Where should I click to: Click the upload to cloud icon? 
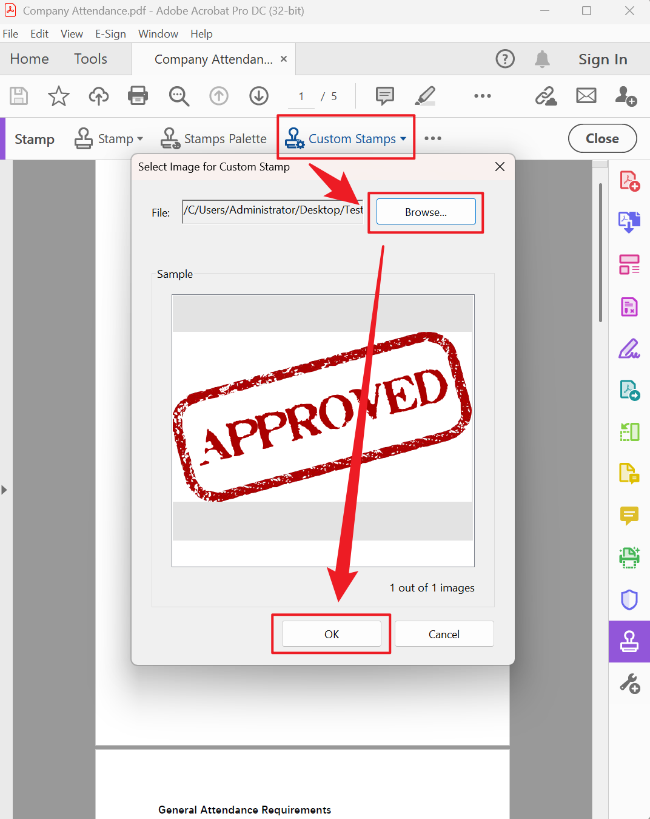click(98, 96)
